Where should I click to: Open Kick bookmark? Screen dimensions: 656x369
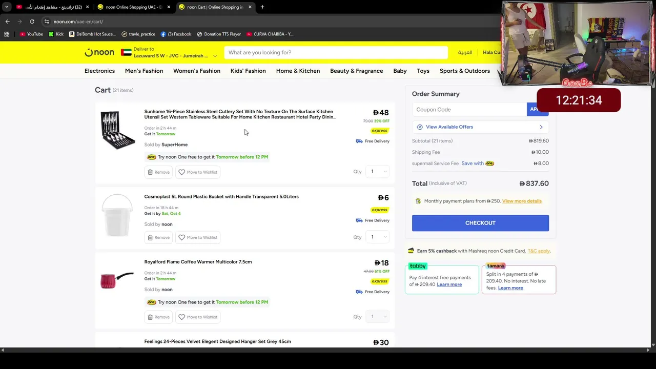coord(56,34)
